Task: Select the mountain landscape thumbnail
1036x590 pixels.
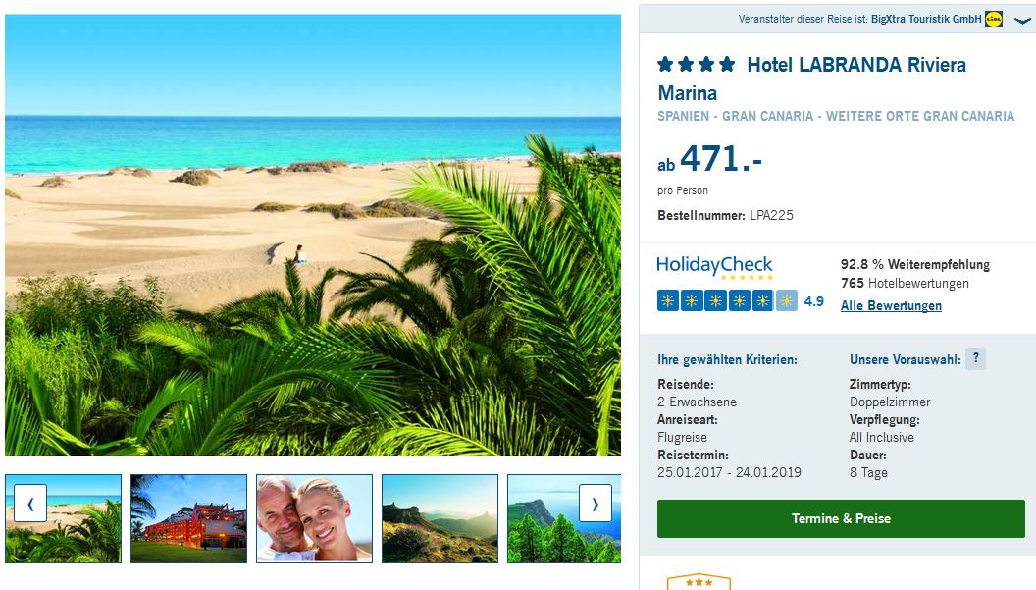Action: click(440, 518)
